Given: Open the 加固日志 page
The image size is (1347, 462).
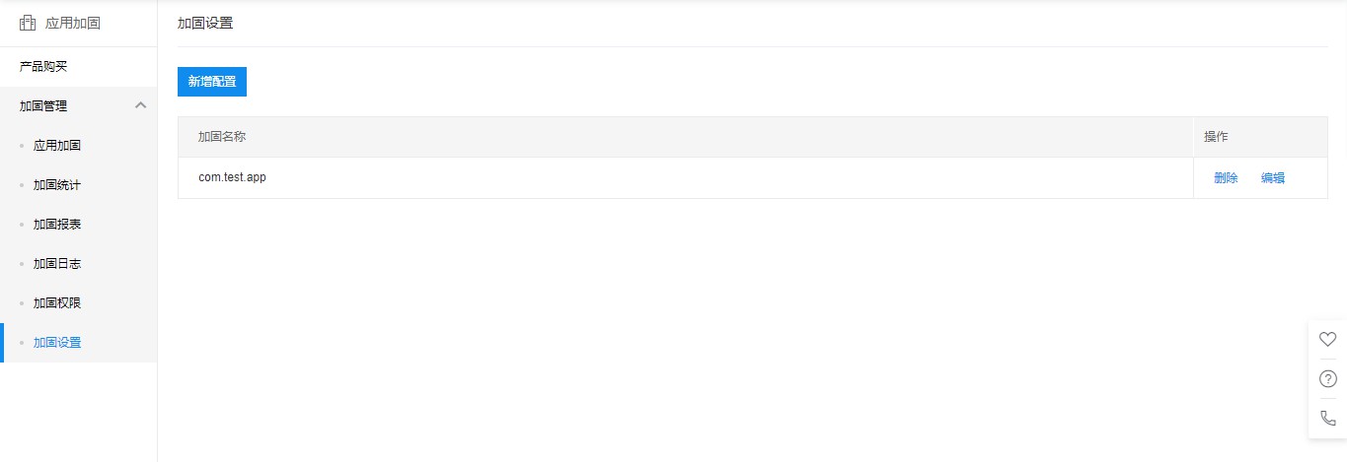Looking at the screenshot, I should click(57, 263).
